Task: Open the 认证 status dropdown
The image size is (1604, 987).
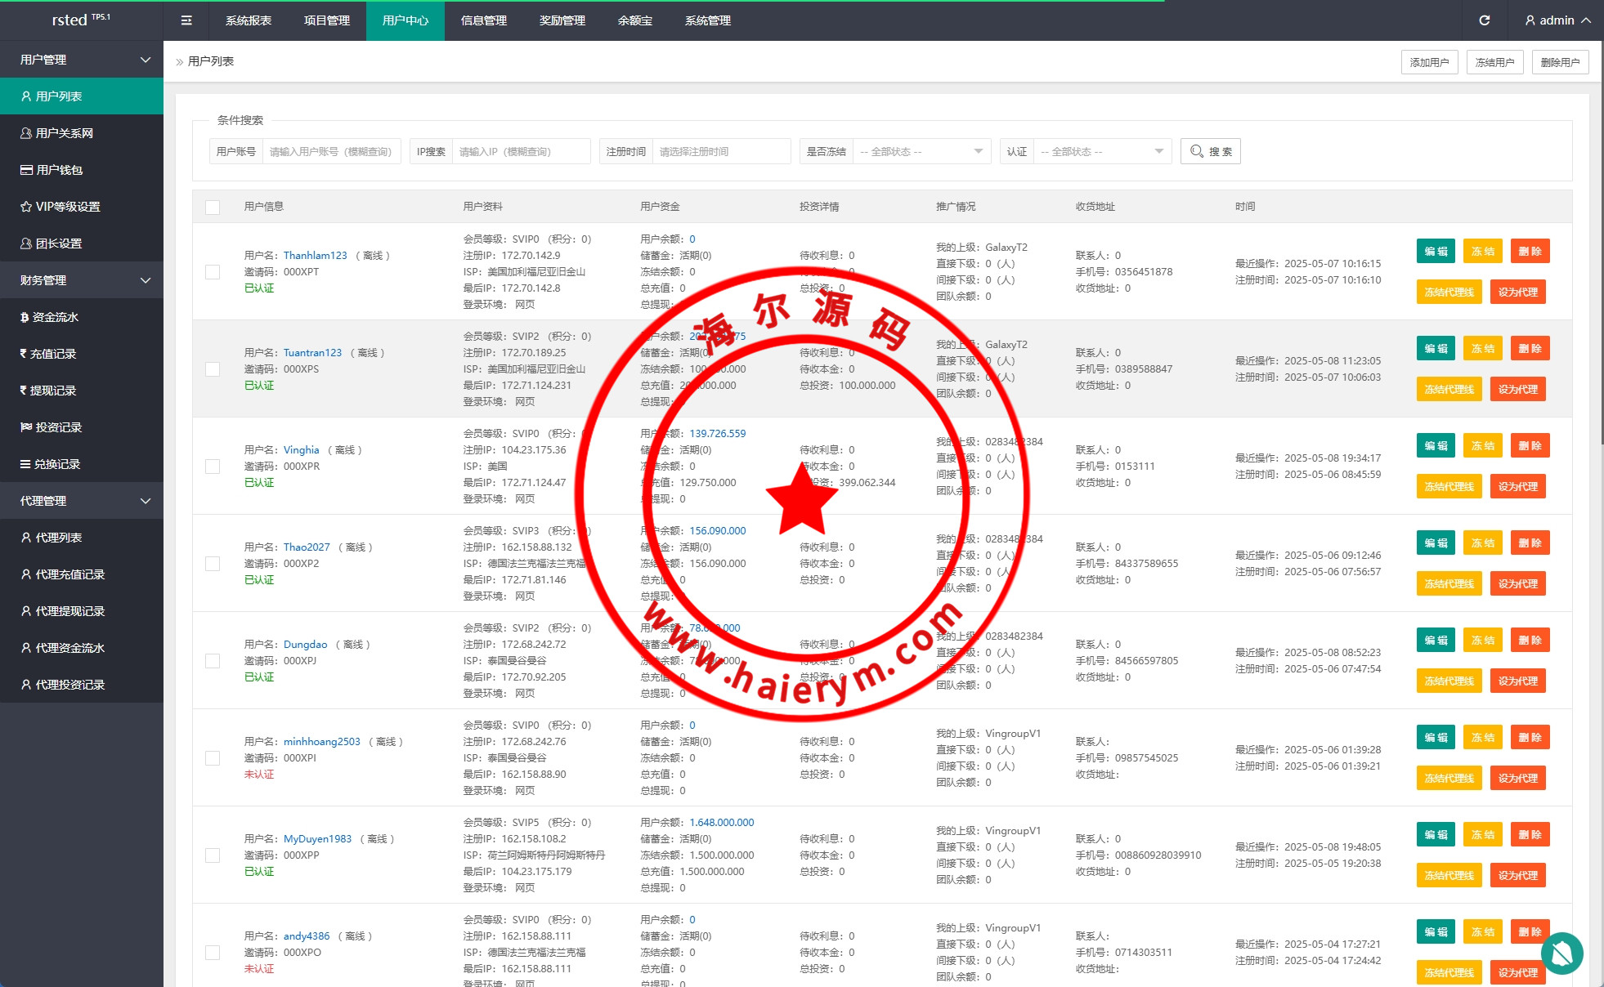Action: coord(1101,152)
